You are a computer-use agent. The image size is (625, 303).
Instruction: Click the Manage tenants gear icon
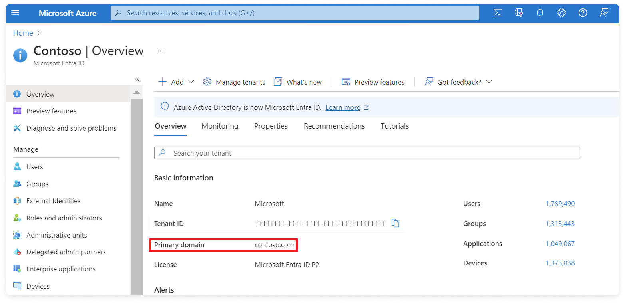point(207,82)
